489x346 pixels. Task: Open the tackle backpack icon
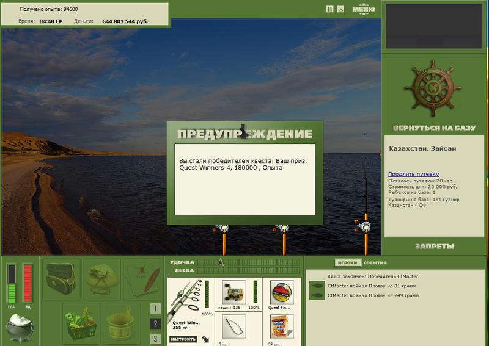coord(61,279)
